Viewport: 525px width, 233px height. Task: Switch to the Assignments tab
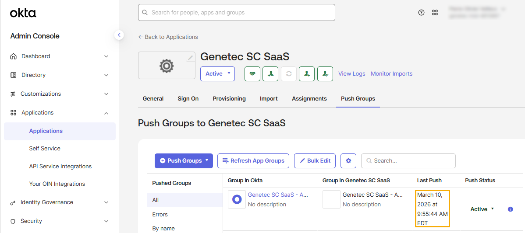click(x=309, y=99)
